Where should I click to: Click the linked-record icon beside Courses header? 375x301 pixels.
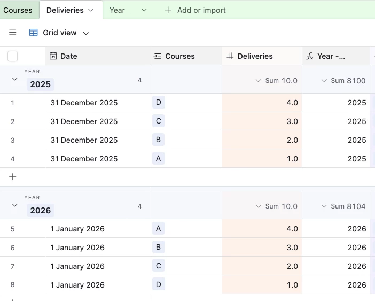click(x=158, y=56)
